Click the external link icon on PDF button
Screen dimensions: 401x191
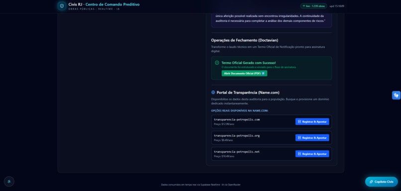coord(263,74)
